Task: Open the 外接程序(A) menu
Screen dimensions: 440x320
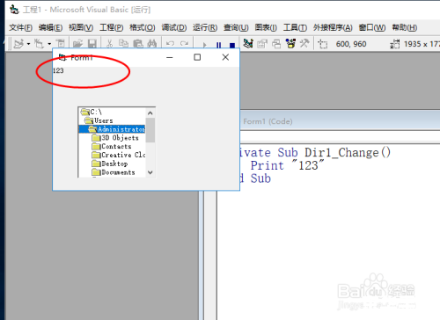Action: tap(333, 27)
